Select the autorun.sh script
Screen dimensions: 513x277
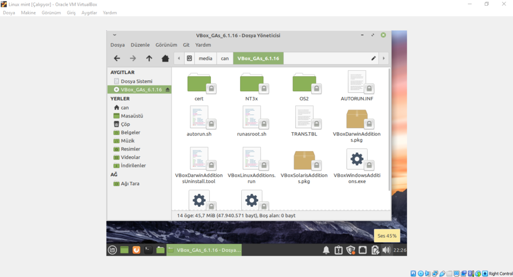(199, 121)
